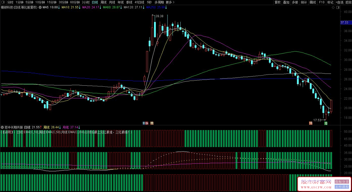Click the 39.38 high price label
Image resolution: width=352 pixels, height=192 pixels.
160,16
